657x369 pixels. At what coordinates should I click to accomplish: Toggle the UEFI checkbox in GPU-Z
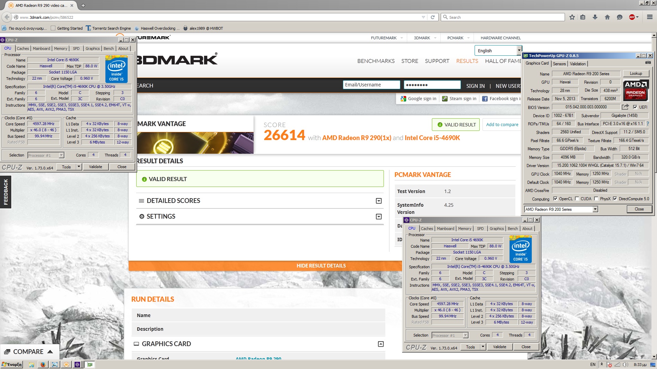coord(635,107)
